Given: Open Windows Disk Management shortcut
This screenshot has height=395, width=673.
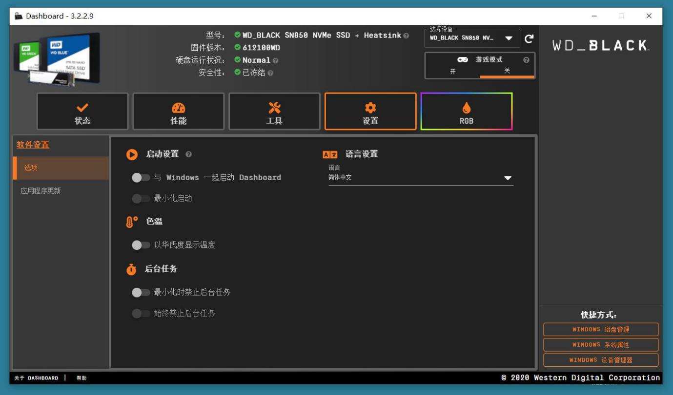Looking at the screenshot, I should point(600,330).
